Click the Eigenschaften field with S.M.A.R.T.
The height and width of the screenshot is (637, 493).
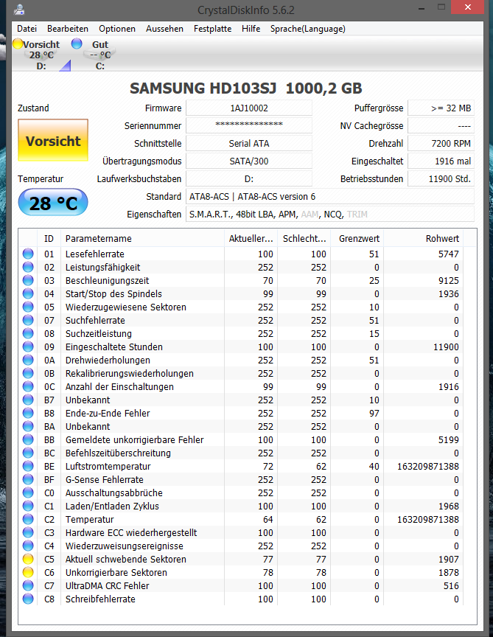[329, 214]
